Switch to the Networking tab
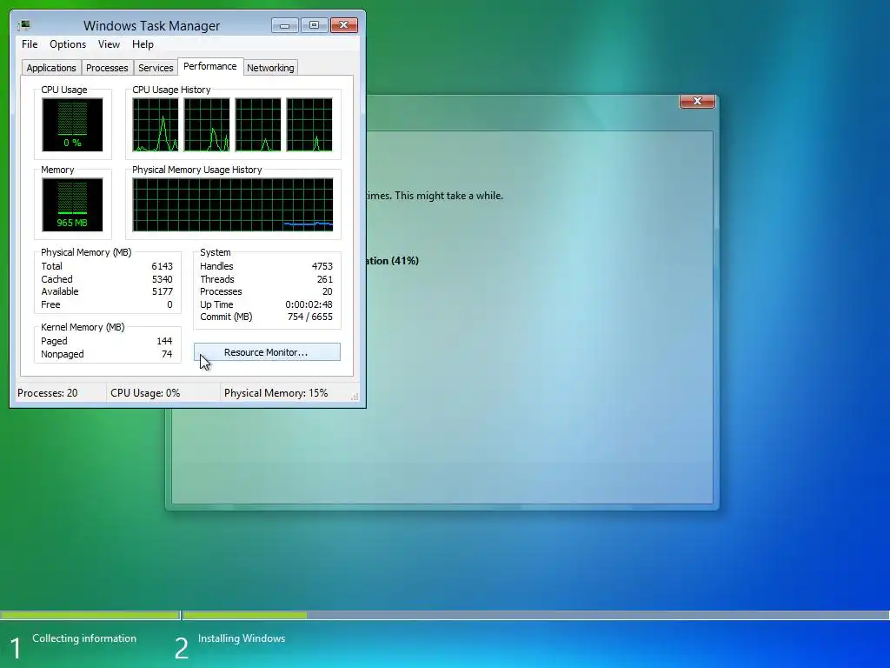 point(270,68)
